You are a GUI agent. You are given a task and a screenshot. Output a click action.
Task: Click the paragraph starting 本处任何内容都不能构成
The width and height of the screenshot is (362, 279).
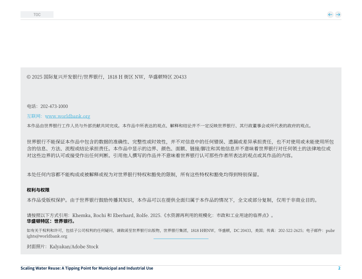[143, 175]
